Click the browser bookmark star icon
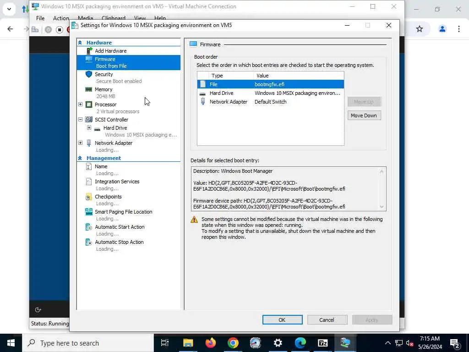This screenshot has height=352, width=469. (x=420, y=29)
